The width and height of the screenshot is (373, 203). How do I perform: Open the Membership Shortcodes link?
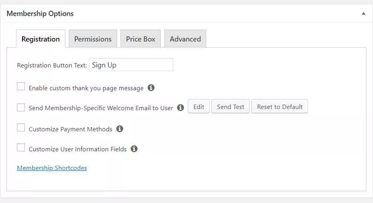(52, 168)
